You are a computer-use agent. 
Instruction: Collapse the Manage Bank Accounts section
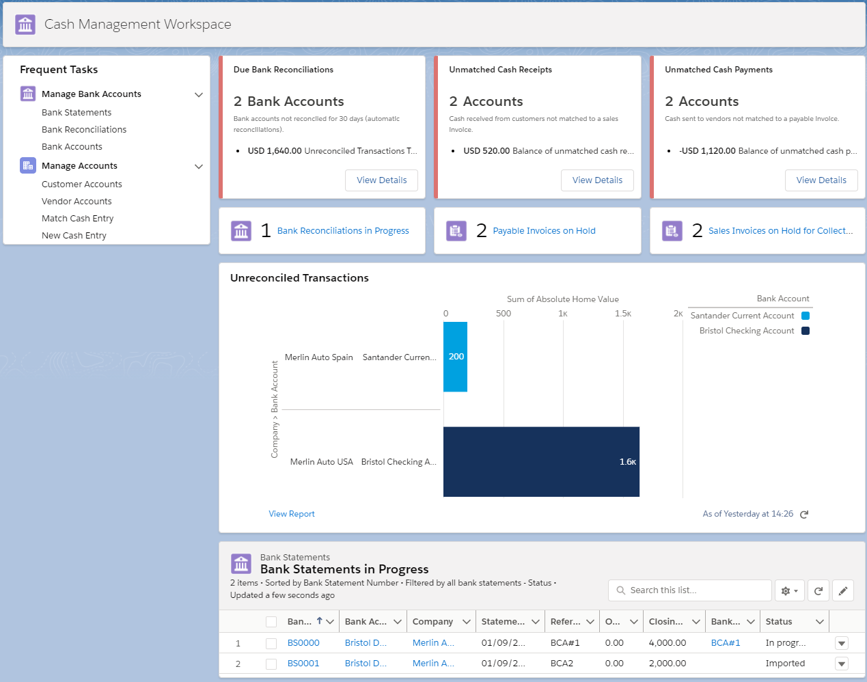tap(199, 94)
